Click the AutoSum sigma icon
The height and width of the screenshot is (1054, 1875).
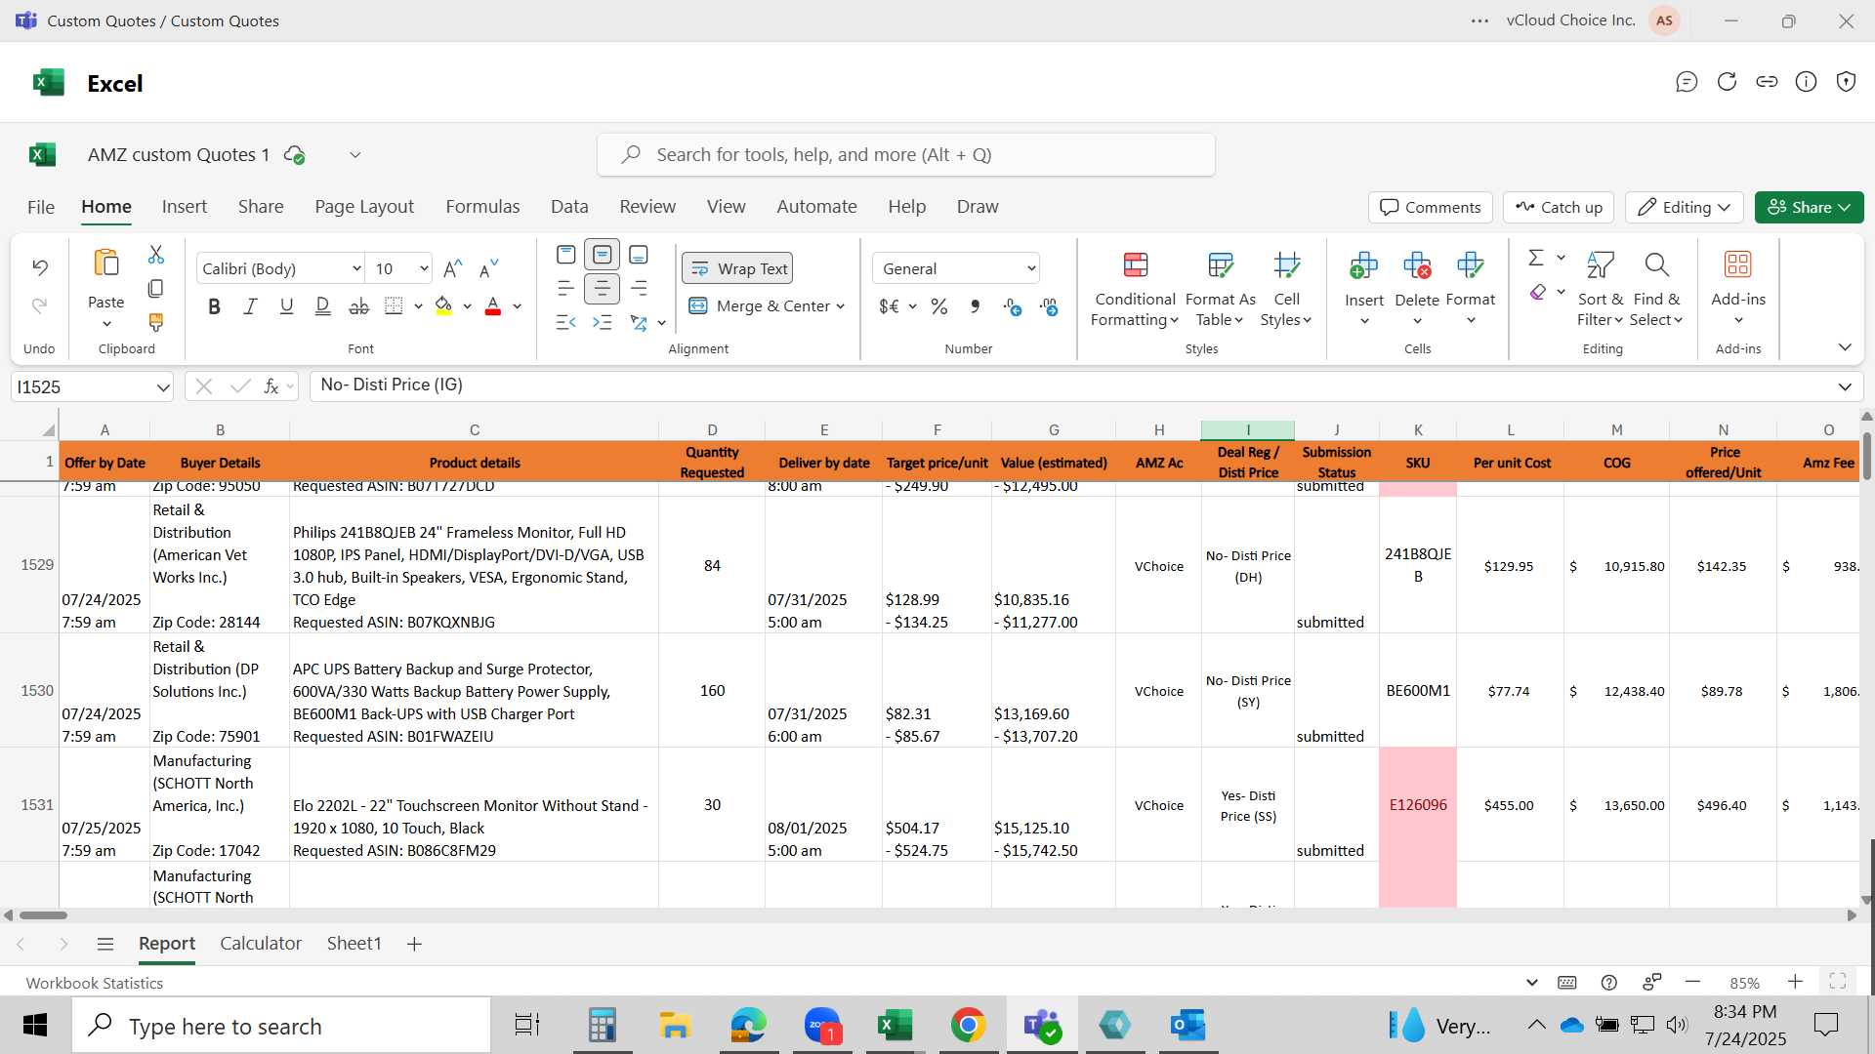1536,258
